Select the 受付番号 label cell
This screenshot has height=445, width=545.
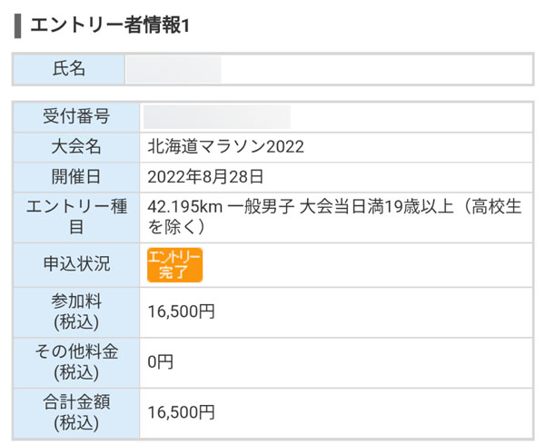(76, 116)
